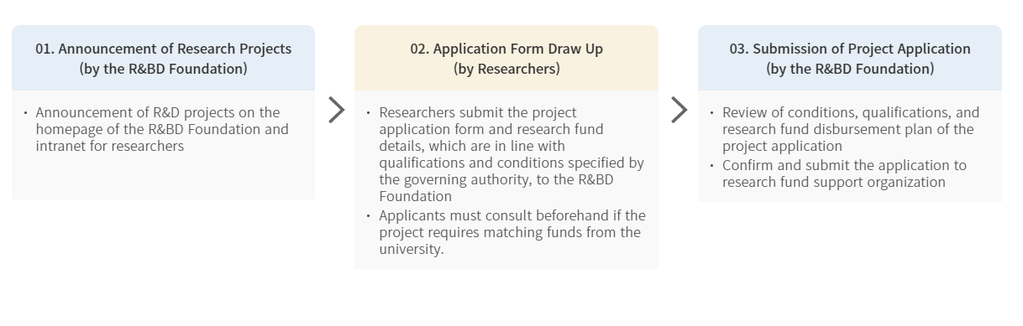Screen dimensions: 1023x326
Task: Click the 'Researchers submit the project application form' bullet
Action: point(511,155)
